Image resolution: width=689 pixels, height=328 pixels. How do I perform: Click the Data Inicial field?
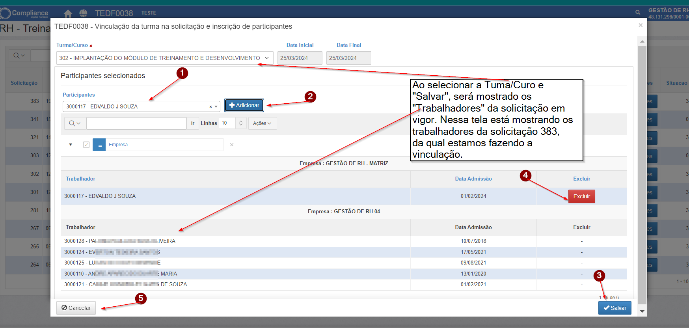point(300,58)
